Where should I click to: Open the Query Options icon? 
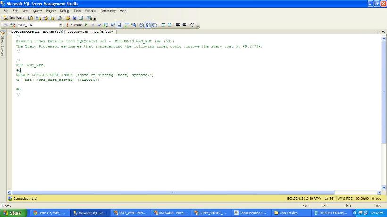[112, 25]
